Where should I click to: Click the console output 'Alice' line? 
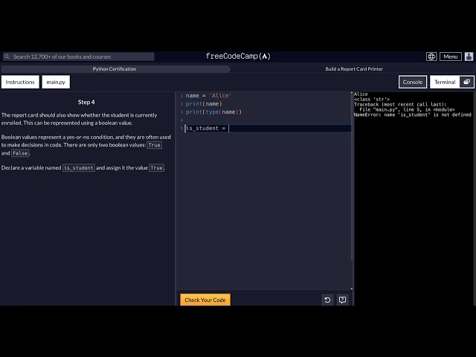(361, 94)
